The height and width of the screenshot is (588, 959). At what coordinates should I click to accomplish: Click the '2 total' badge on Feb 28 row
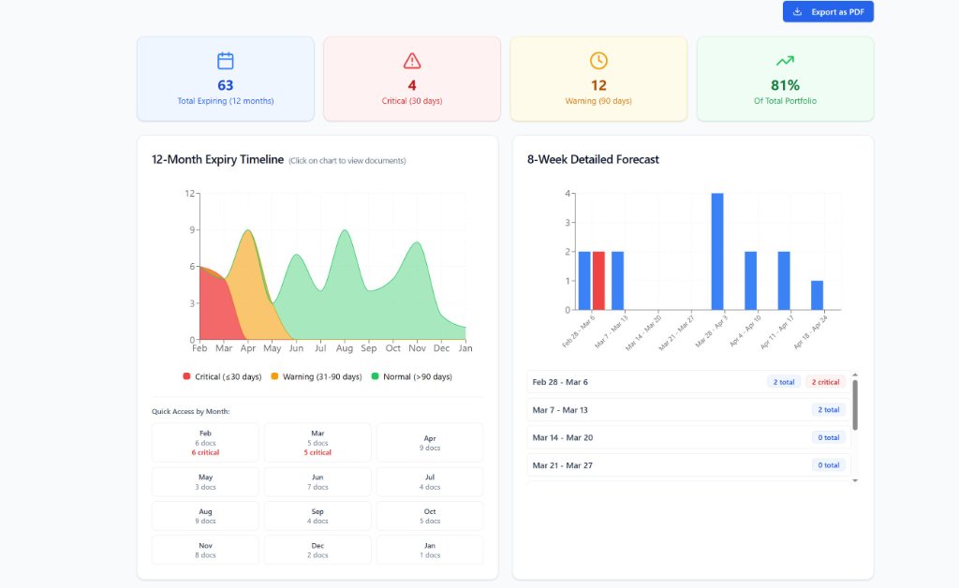(x=784, y=382)
